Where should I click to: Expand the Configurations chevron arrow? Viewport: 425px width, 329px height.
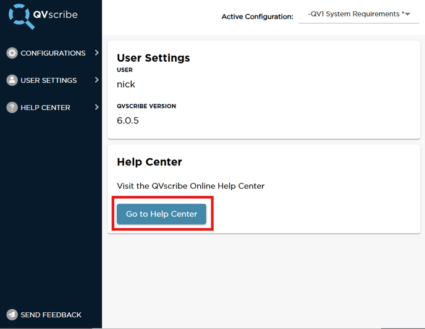point(97,52)
